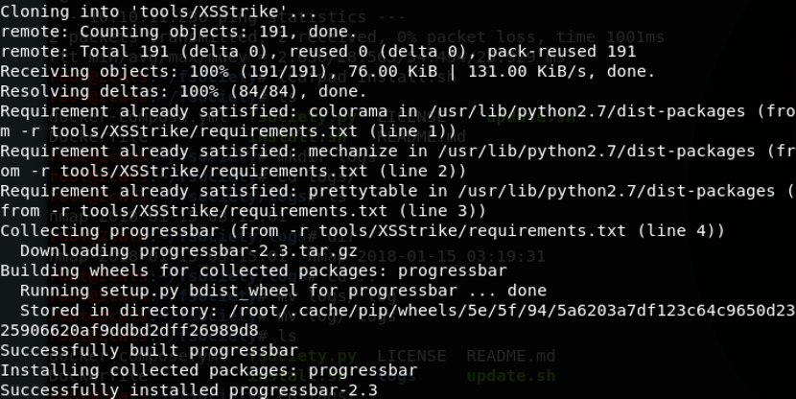Click the "Installing collected packages: progressbar" line
796x399 pixels.
[208, 370]
